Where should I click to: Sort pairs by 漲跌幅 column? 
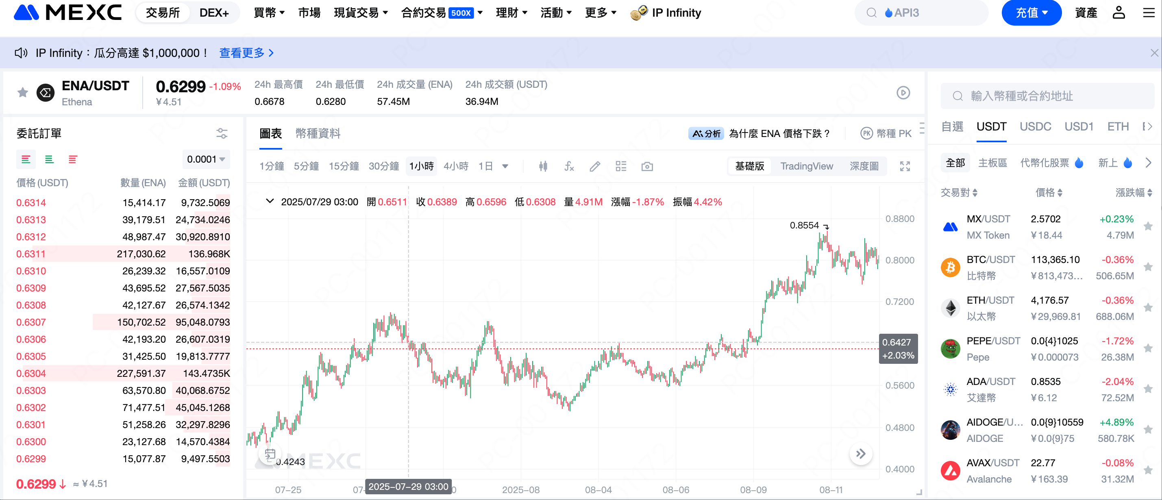1134,193
